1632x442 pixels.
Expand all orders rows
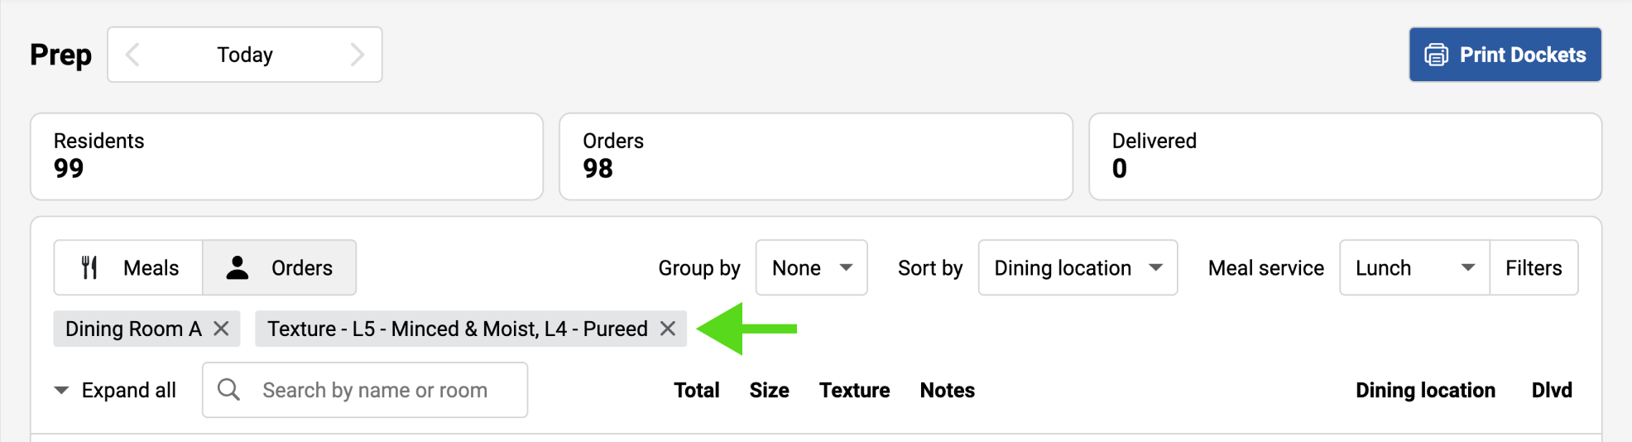(115, 390)
